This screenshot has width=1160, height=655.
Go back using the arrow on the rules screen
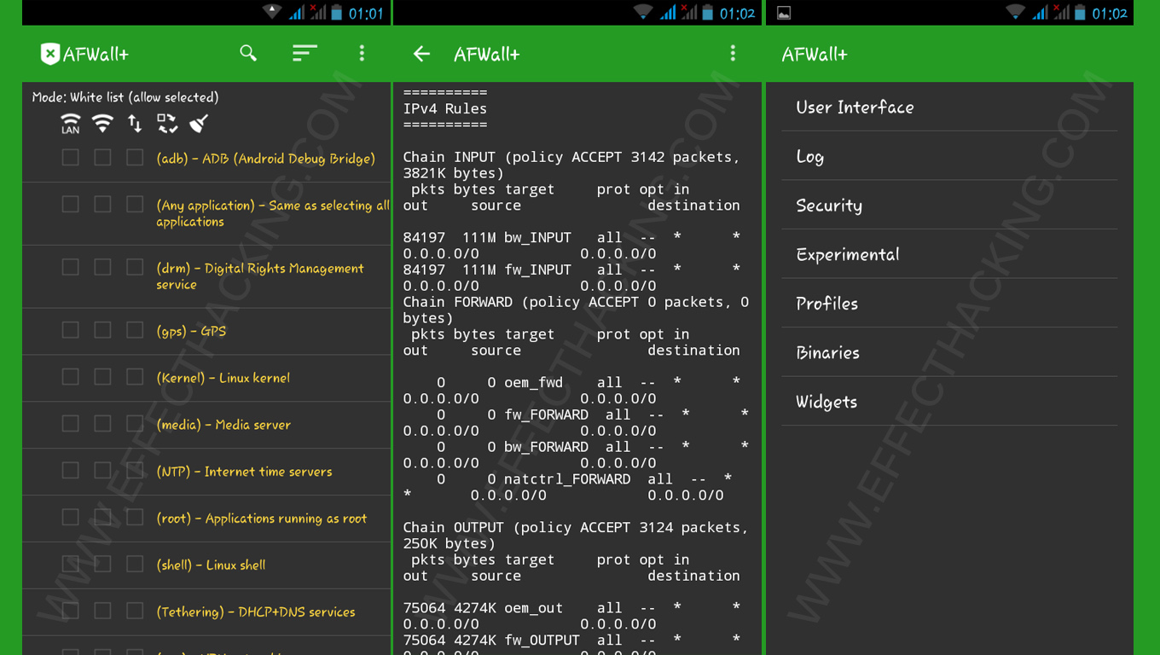(421, 54)
